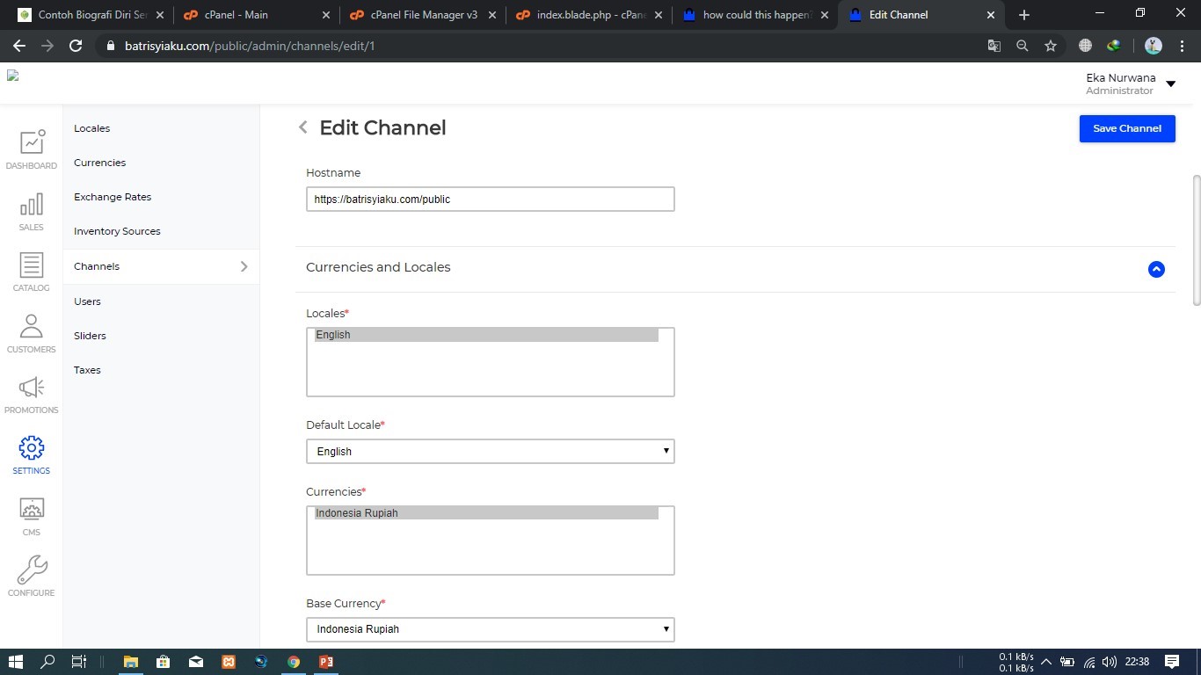Open the Eka Nurwana account dropdown
This screenshot has width=1201, height=675.
1170,84
